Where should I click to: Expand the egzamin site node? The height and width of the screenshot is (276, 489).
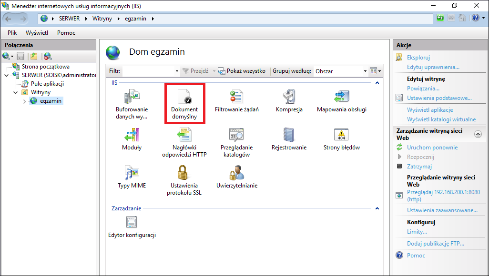pos(25,101)
